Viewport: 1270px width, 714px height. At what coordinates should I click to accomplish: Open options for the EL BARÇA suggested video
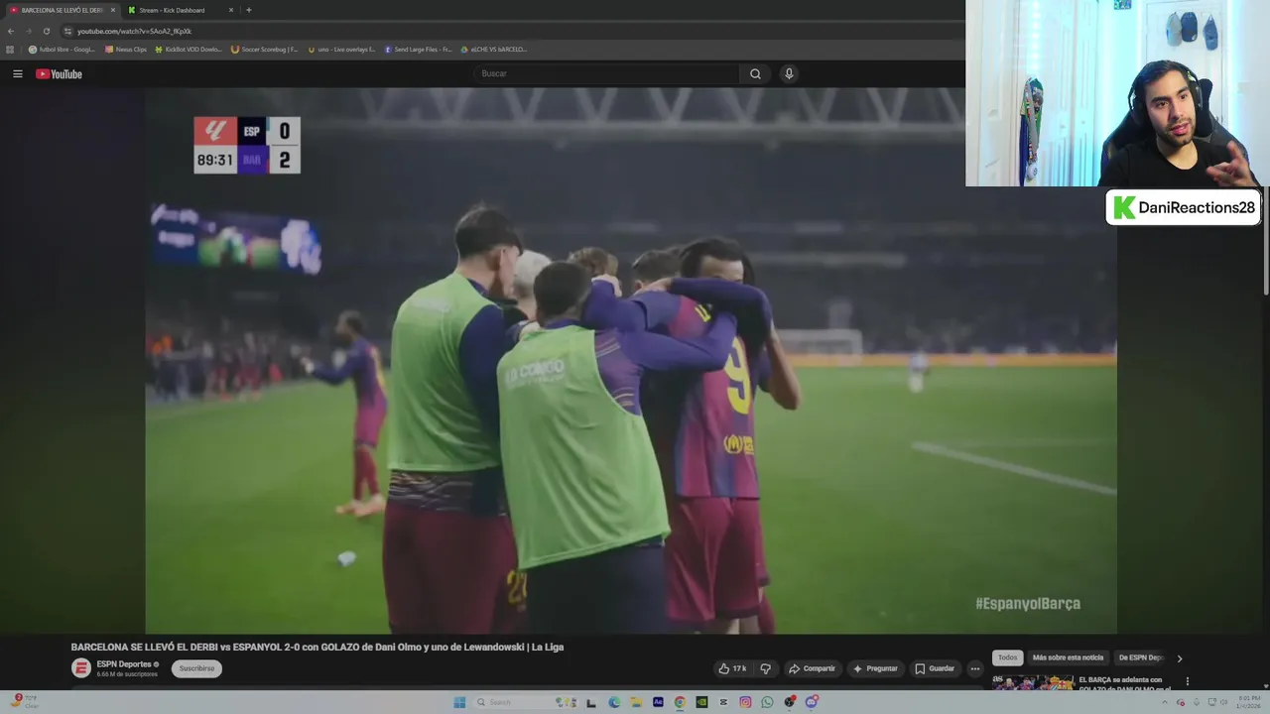point(1187,681)
